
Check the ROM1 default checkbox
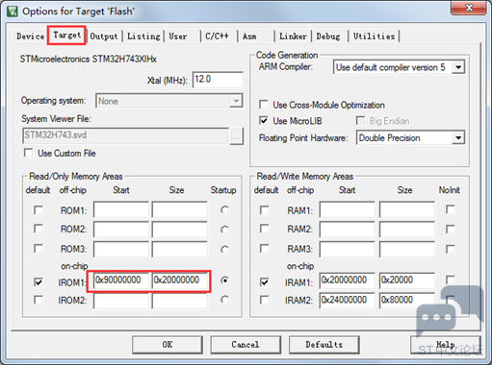pyautogui.click(x=39, y=210)
